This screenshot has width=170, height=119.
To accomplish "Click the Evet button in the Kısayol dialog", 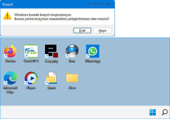I will [82, 31].
